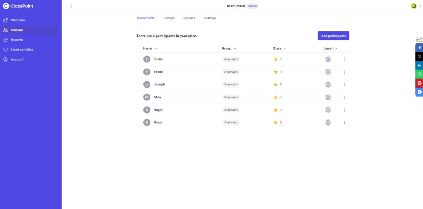Share page on LinkedIn

point(419,65)
